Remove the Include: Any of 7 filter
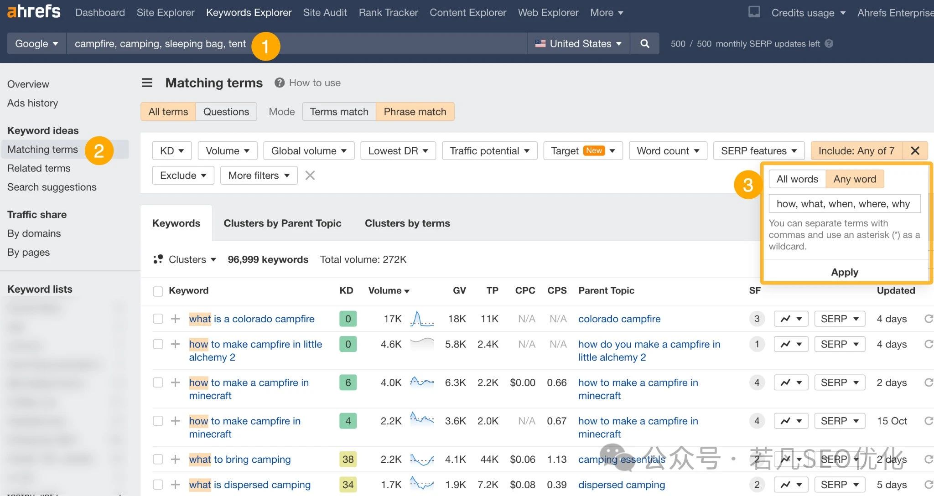Viewport: 934px width, 496px height. click(915, 150)
